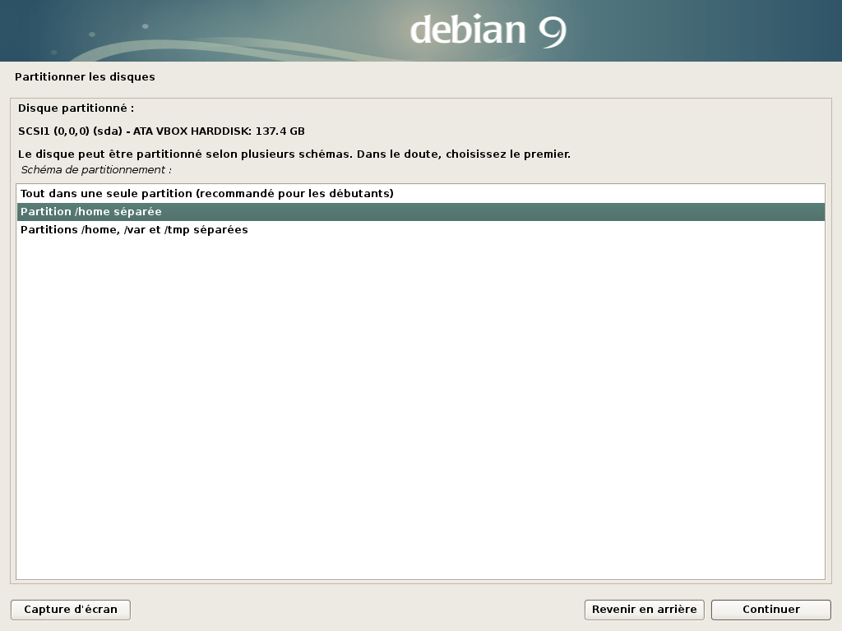This screenshot has height=631, width=842.
Task: Take a screenshot with Capture d'écran
Action: pos(71,610)
